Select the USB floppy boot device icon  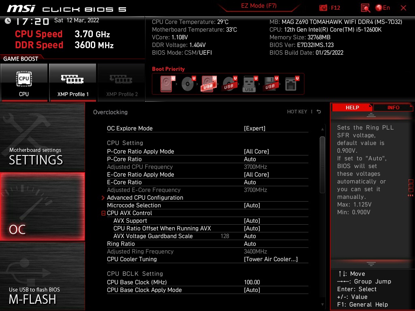(270, 84)
